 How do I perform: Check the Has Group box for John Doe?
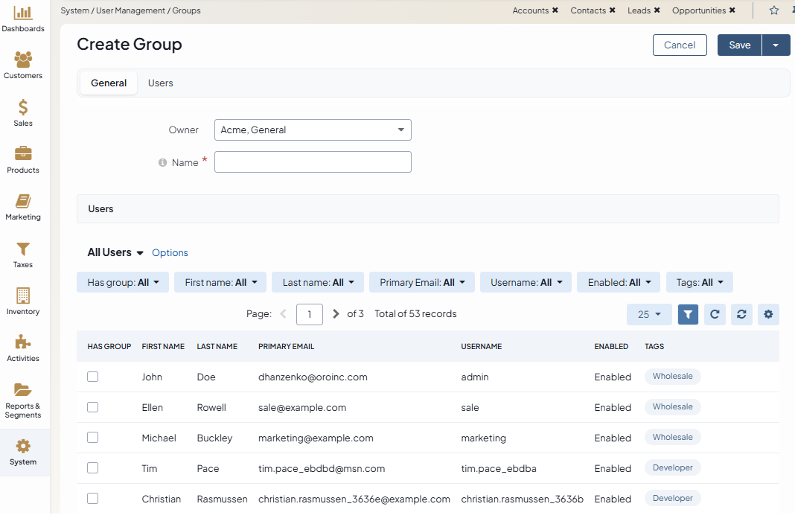point(92,377)
